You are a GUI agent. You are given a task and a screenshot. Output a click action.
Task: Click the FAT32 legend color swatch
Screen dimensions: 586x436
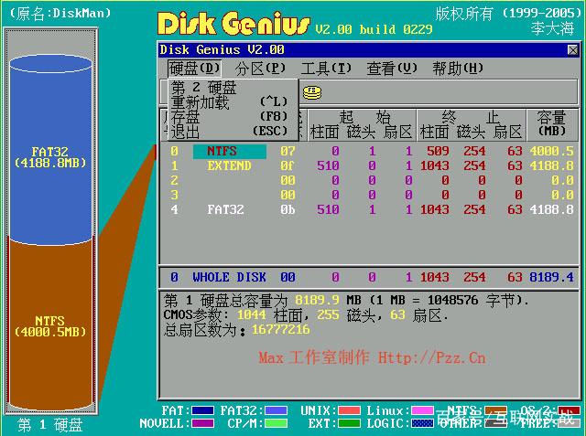(x=276, y=411)
